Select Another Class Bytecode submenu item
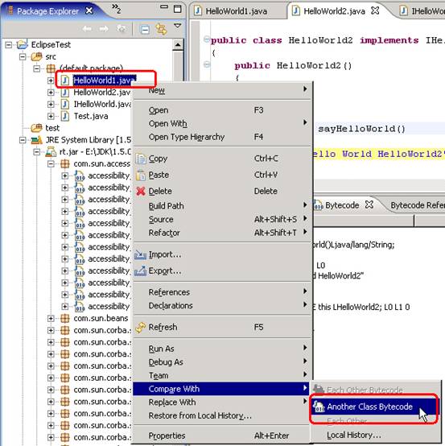This screenshot has height=446, width=445. pos(375,407)
